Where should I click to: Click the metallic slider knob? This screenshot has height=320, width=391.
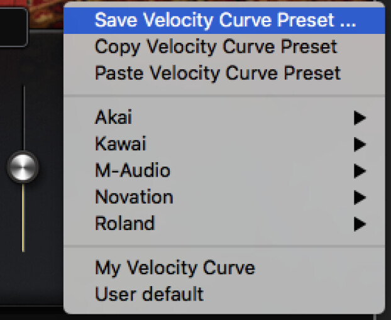(23, 168)
